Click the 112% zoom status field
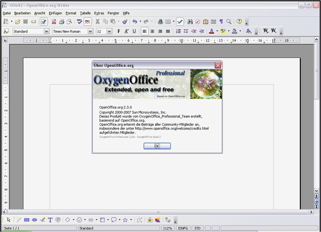321x232 pixels. point(168,228)
